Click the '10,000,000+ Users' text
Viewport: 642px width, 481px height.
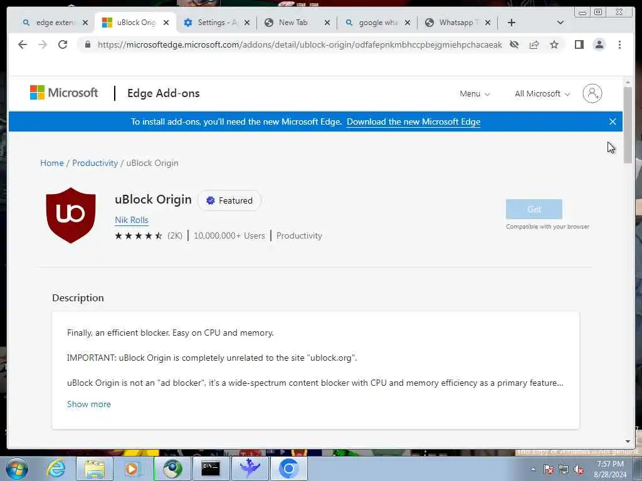(229, 235)
